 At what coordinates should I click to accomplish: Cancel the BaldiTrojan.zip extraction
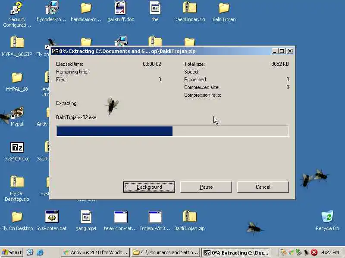263,187
